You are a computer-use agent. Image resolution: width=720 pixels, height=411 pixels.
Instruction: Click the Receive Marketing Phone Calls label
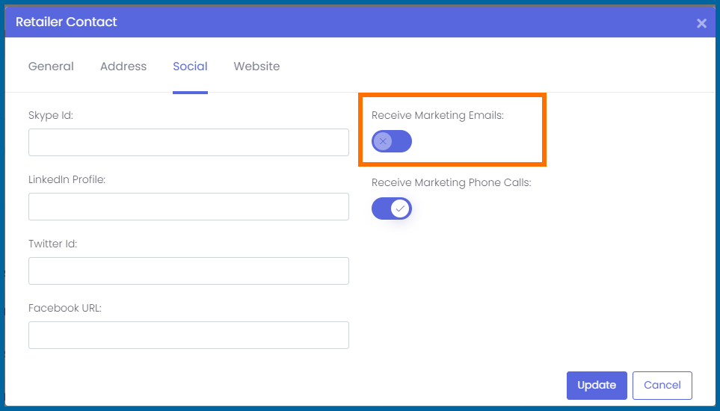452,182
